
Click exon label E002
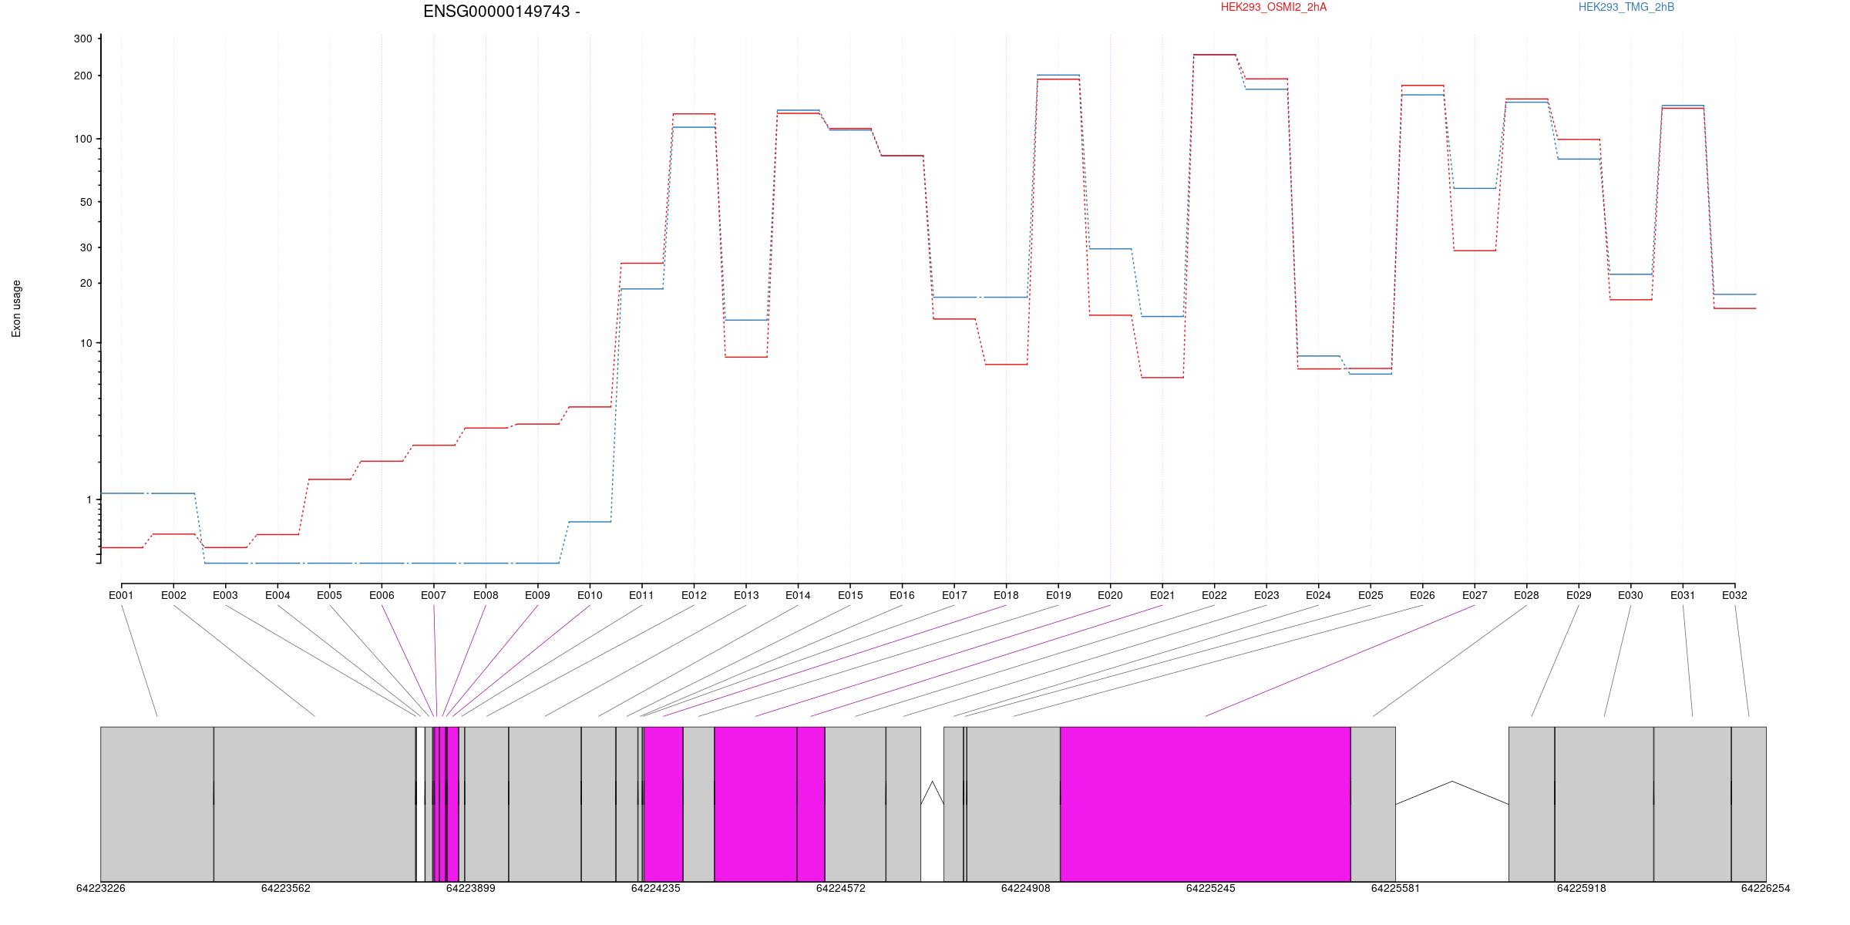[x=173, y=595]
